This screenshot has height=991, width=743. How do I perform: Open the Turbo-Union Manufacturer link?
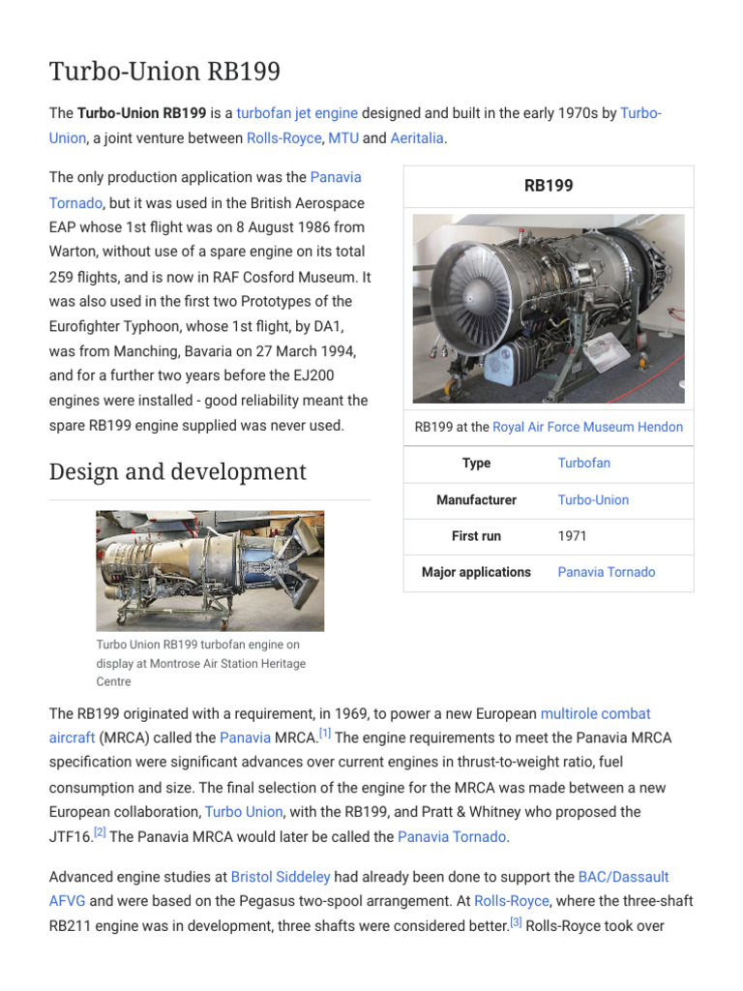593,500
